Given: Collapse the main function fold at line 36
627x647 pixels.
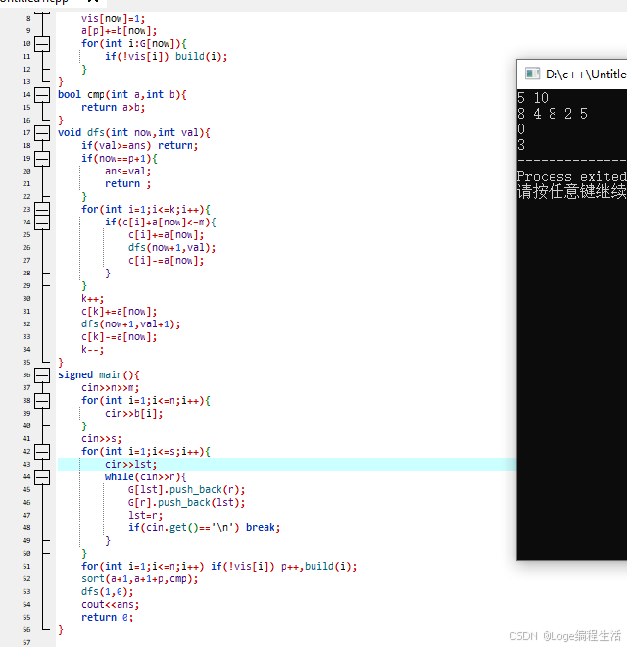Looking at the screenshot, I should pyautogui.click(x=42, y=375).
